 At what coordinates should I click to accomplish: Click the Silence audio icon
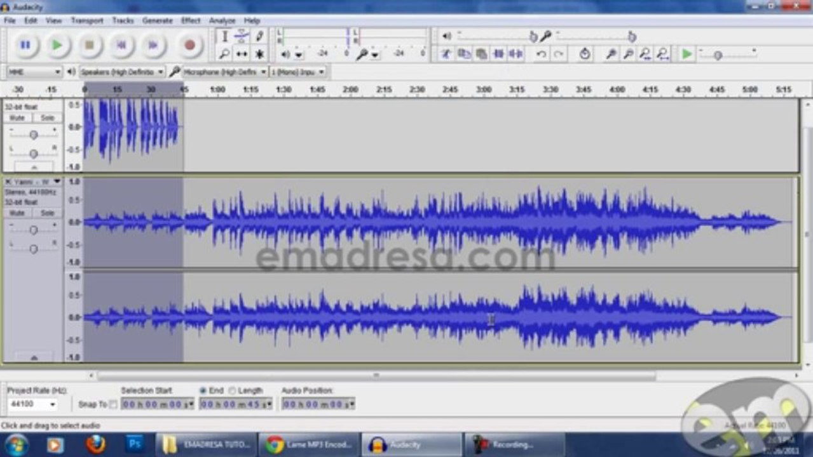(516, 54)
